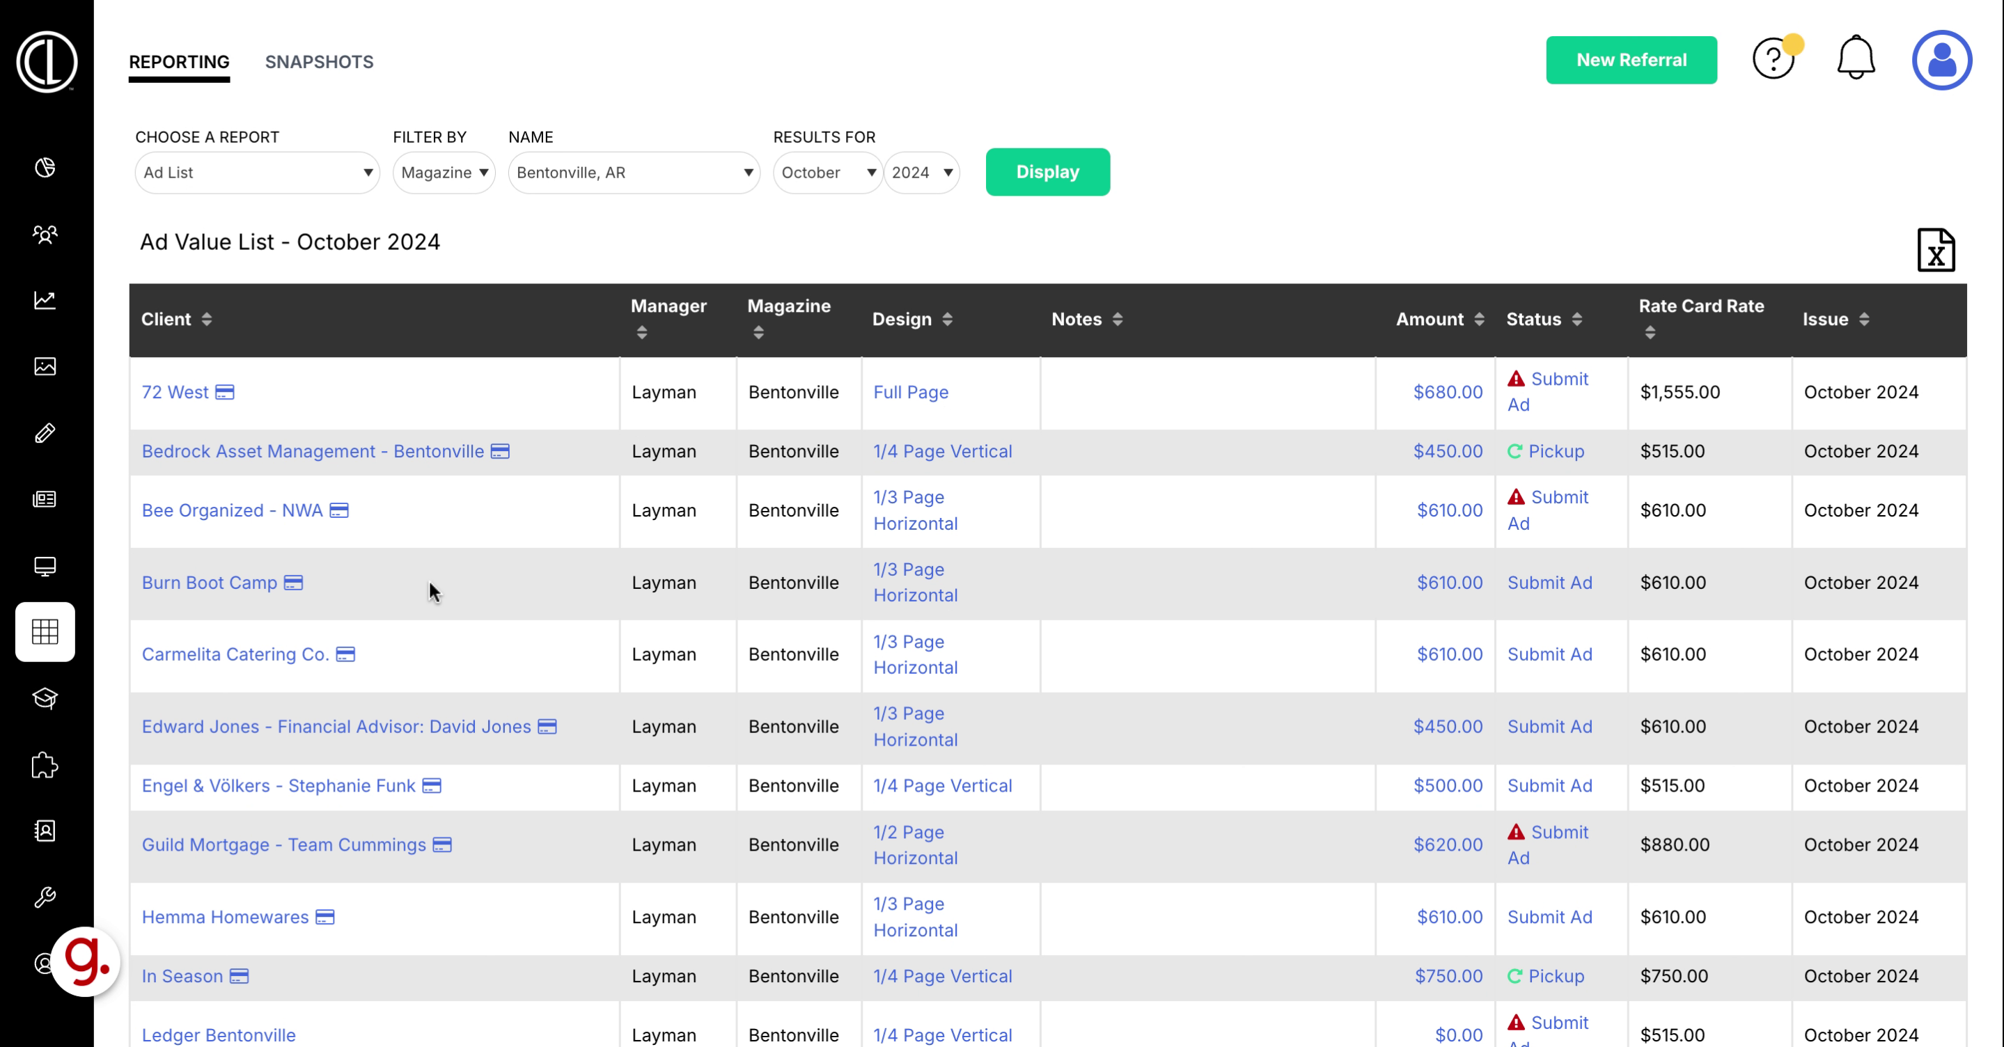Open the Engel & Völkers - Stephanie Funk link
This screenshot has height=1047, width=2004.
(279, 786)
